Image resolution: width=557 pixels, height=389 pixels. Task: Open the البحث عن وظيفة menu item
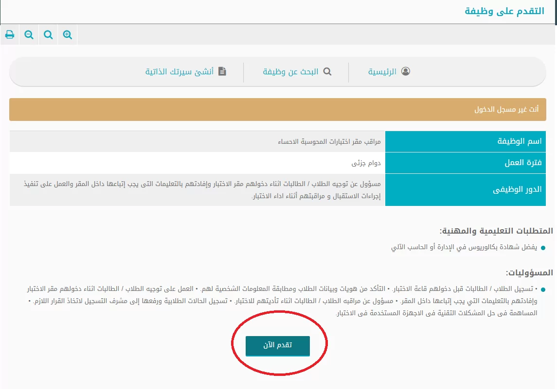pos(290,72)
